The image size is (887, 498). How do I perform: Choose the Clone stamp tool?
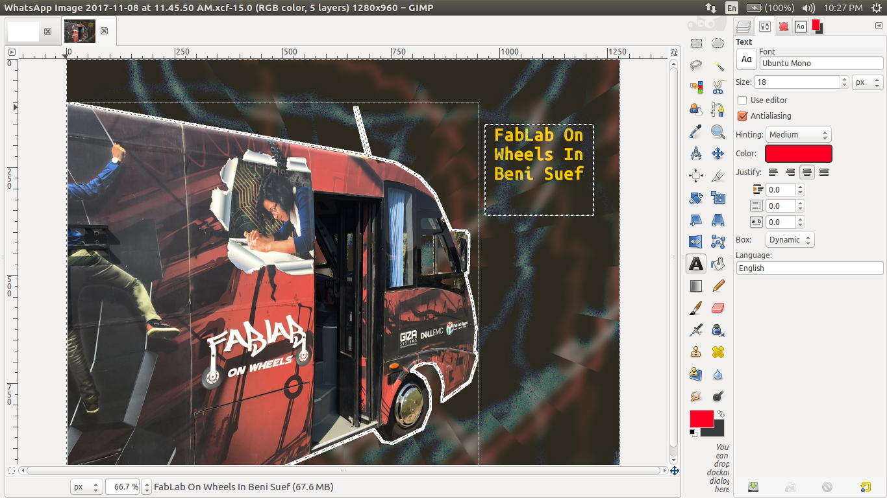[696, 352]
